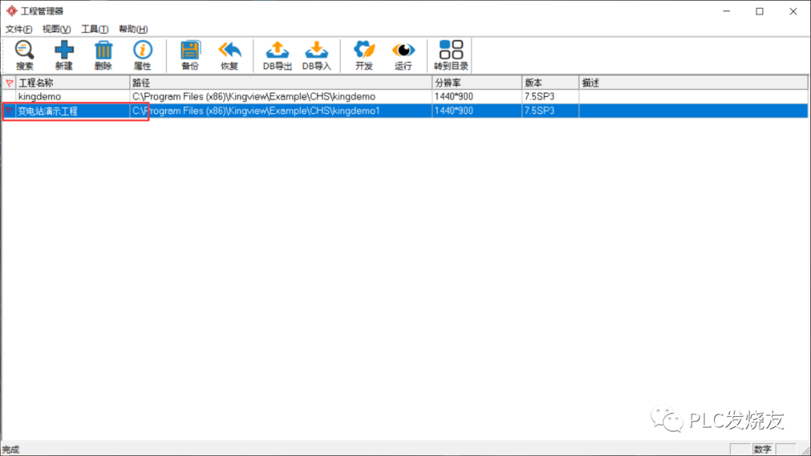Select the 搜索 search tool
The image size is (811, 456).
23,54
